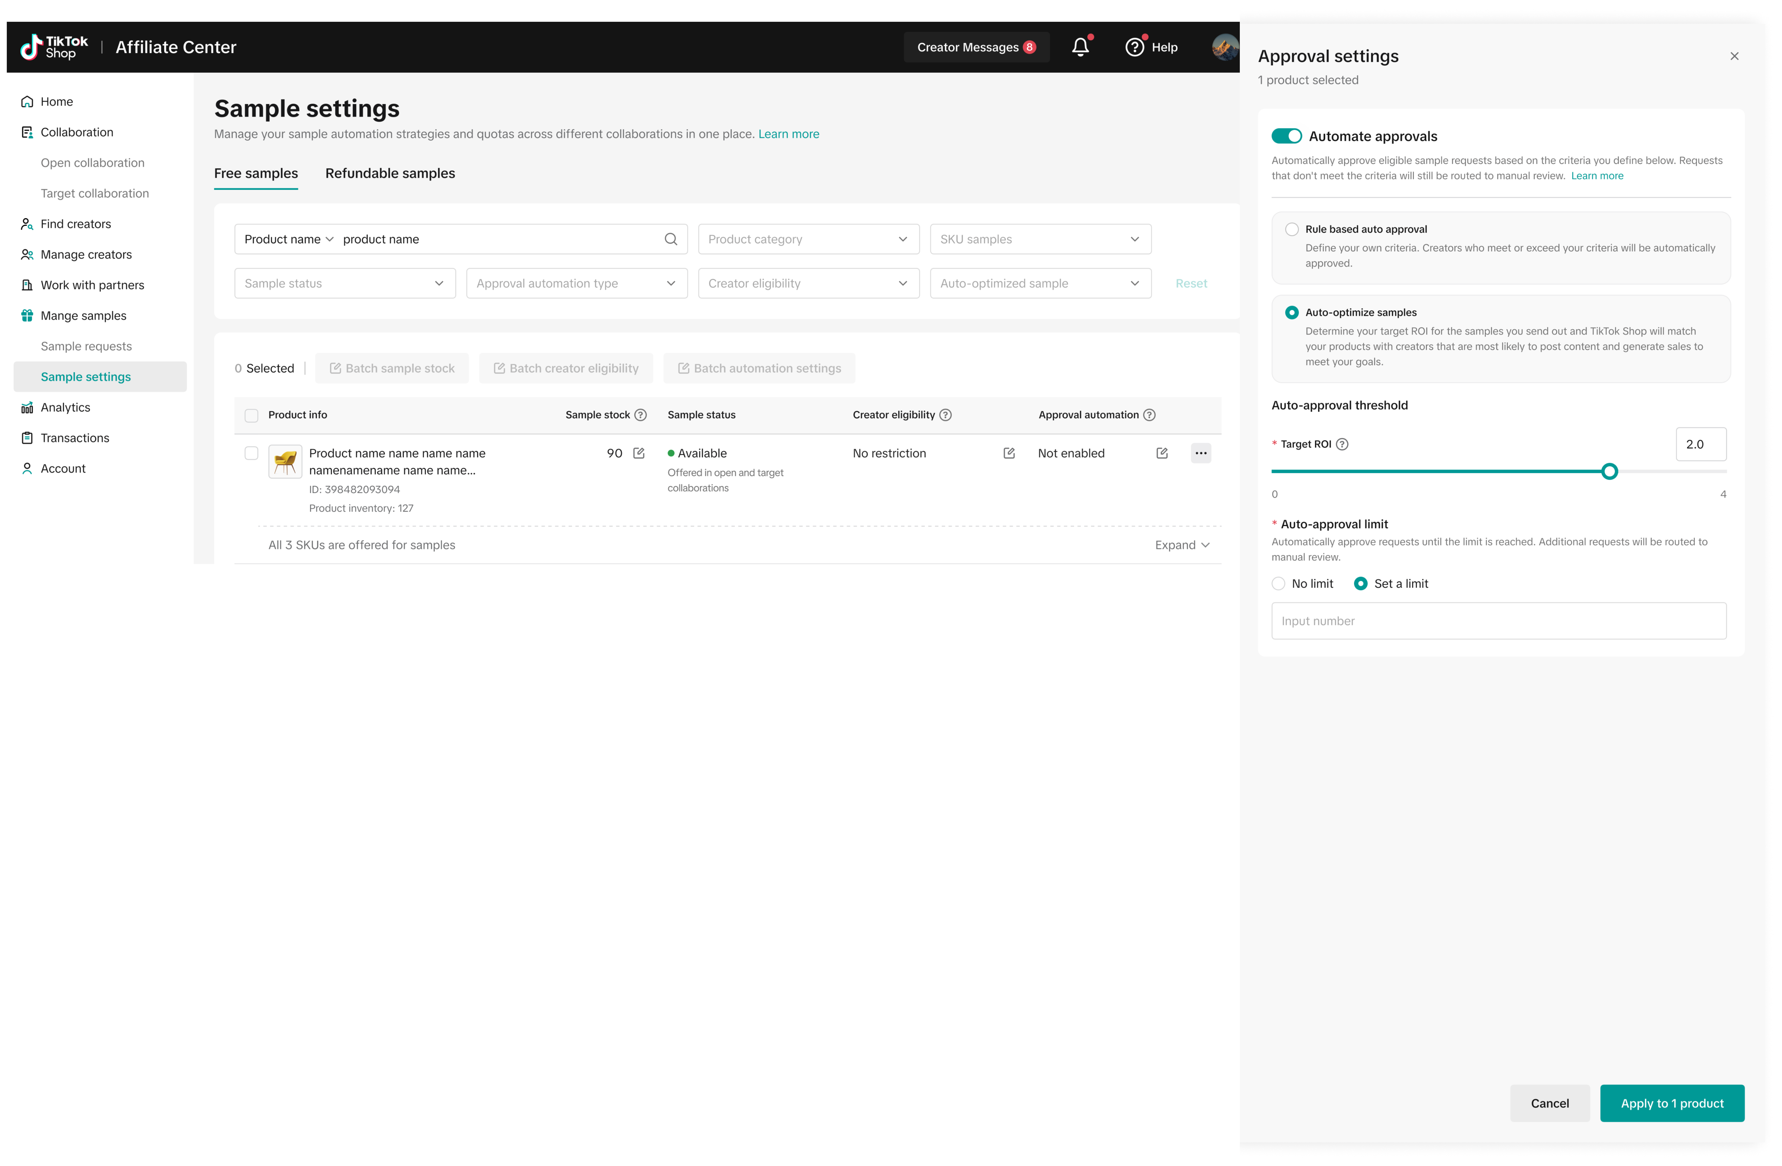Expand the SKU list

[x=1182, y=546]
